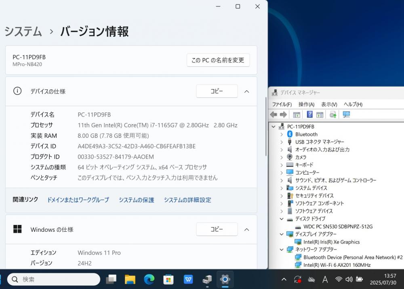Select Bluetooth Device (Personal Area Network) #2
This screenshot has width=404, height=289.
point(353,257)
